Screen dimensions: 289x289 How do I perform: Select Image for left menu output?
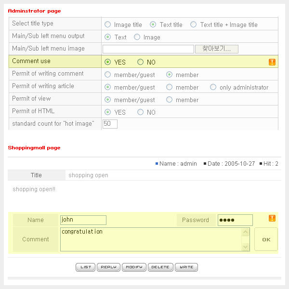click(137, 37)
